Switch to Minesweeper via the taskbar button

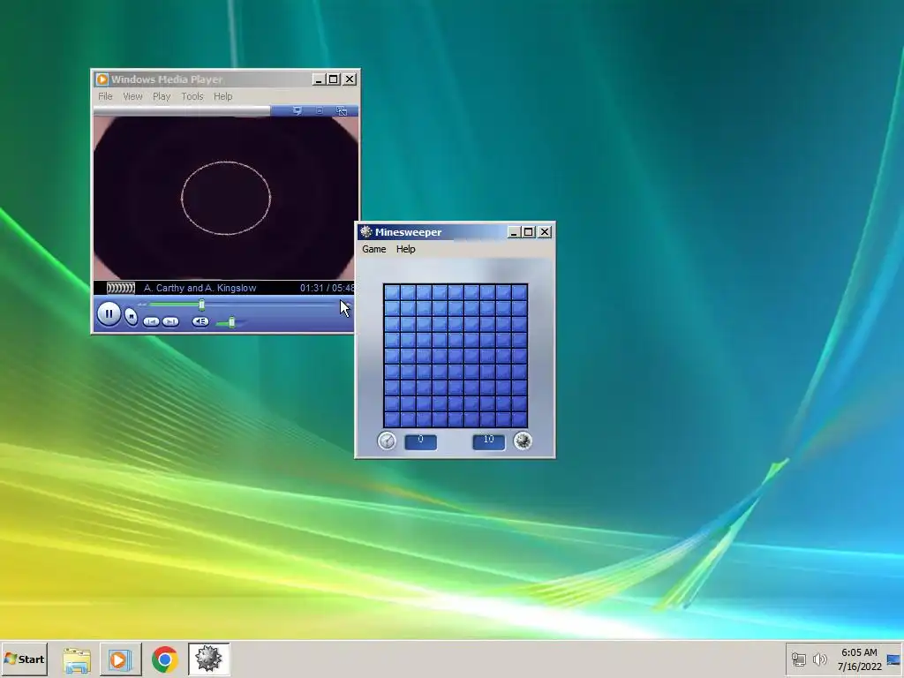pos(208,659)
